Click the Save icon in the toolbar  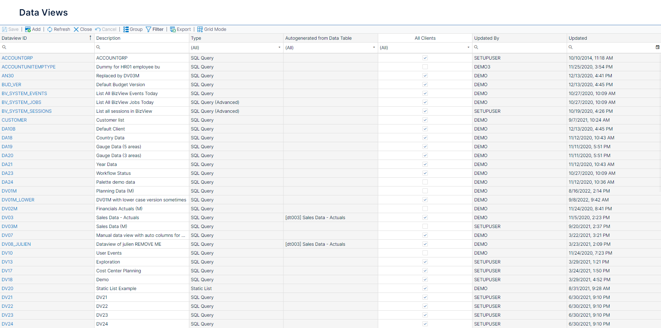pyautogui.click(x=5, y=29)
